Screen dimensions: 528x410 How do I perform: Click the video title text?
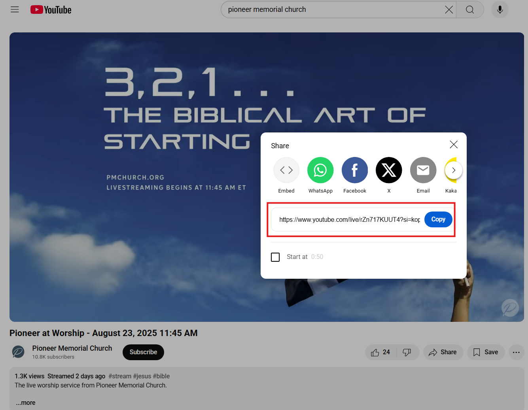coord(104,333)
